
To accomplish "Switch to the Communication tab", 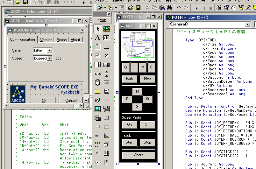I will click(x=22, y=39).
